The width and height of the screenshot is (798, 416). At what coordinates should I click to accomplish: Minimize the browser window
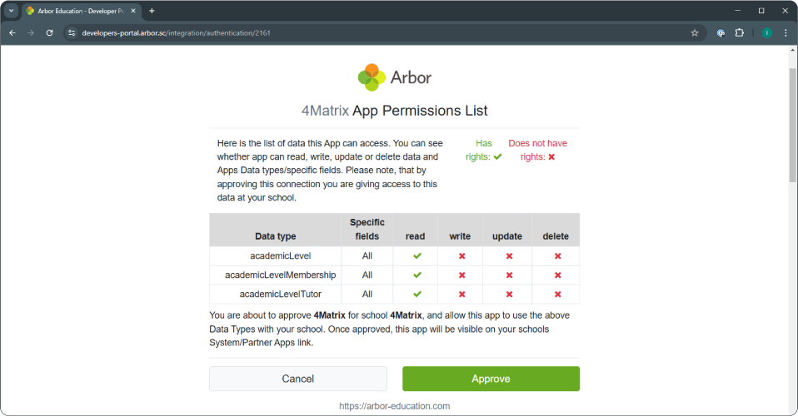pos(737,11)
